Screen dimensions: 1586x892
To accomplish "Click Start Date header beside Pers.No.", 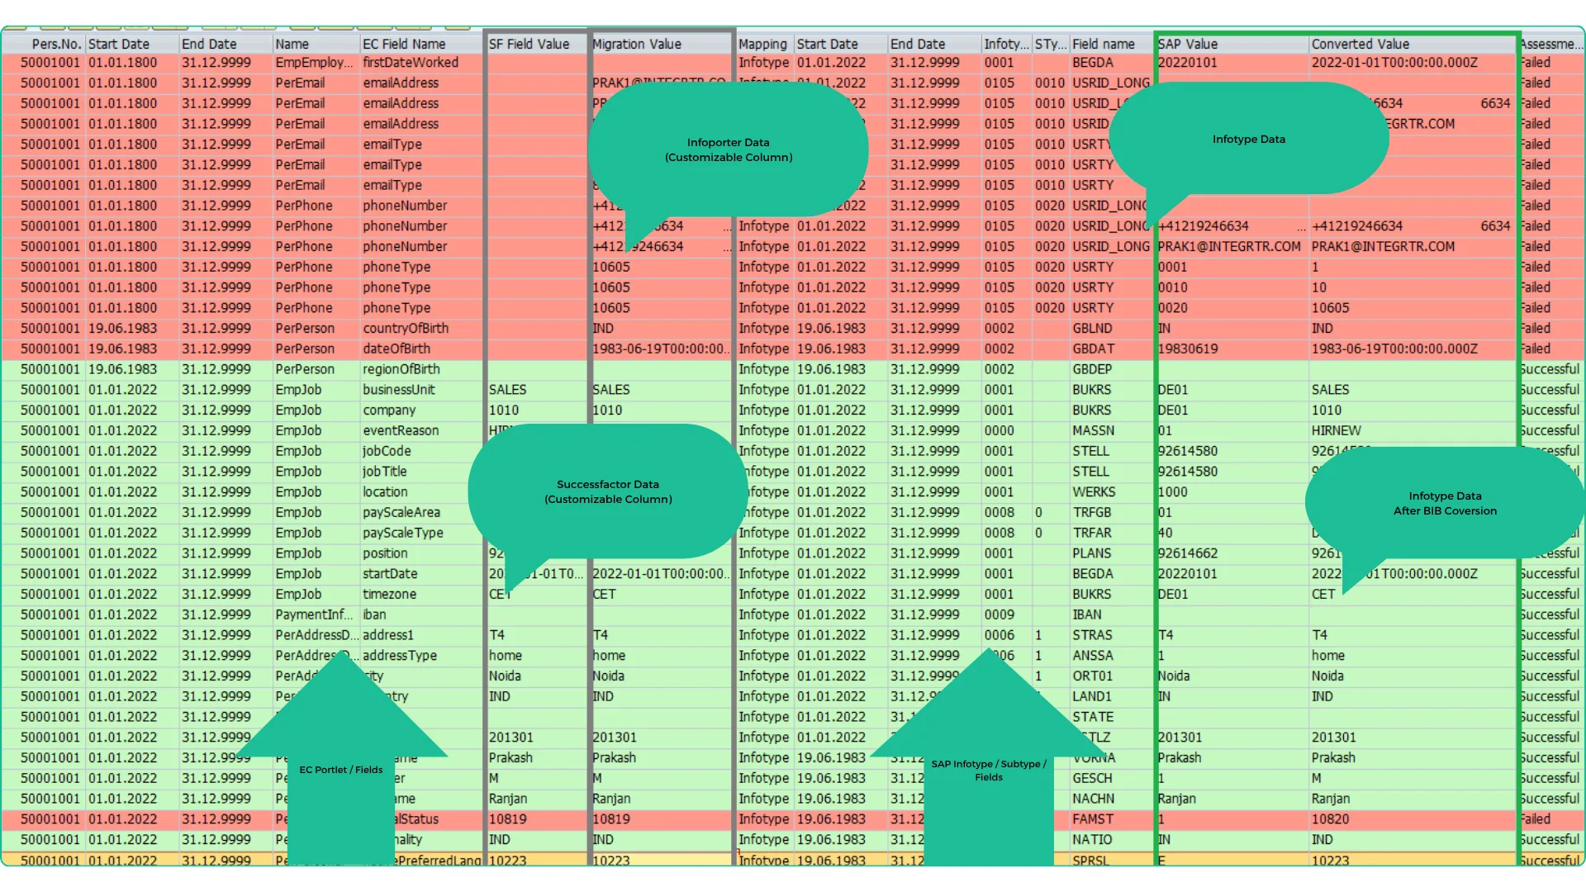I will (x=132, y=44).
